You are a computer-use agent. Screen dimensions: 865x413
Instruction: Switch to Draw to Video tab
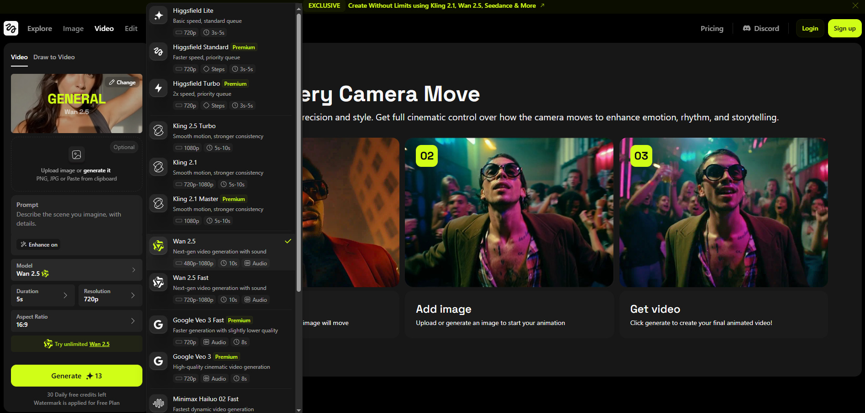coord(54,57)
